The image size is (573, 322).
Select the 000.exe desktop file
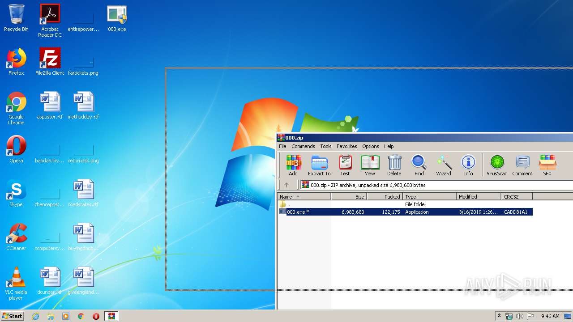[117, 18]
